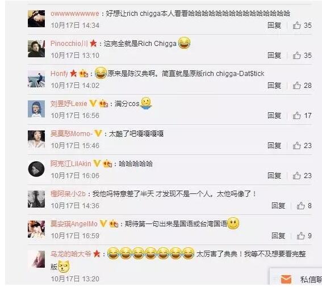Screen dimensions: 322x287
Task: Visit Pinocchio川 username link
Action: point(69,44)
